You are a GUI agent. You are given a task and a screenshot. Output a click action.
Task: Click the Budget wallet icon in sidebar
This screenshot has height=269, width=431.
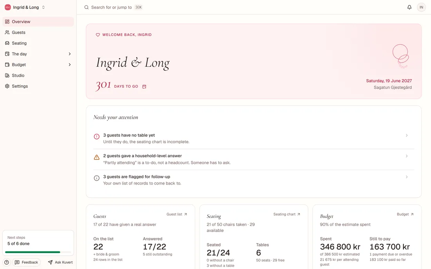7,65
